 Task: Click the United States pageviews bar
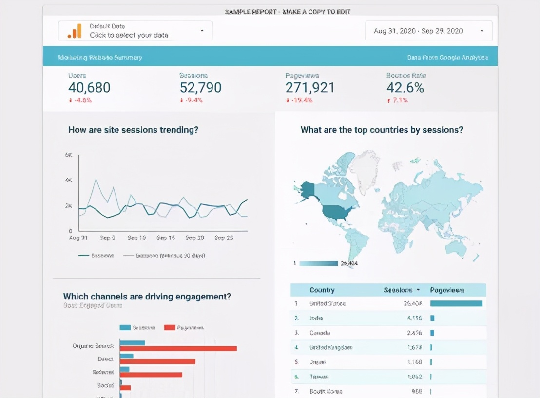pyautogui.click(x=456, y=303)
